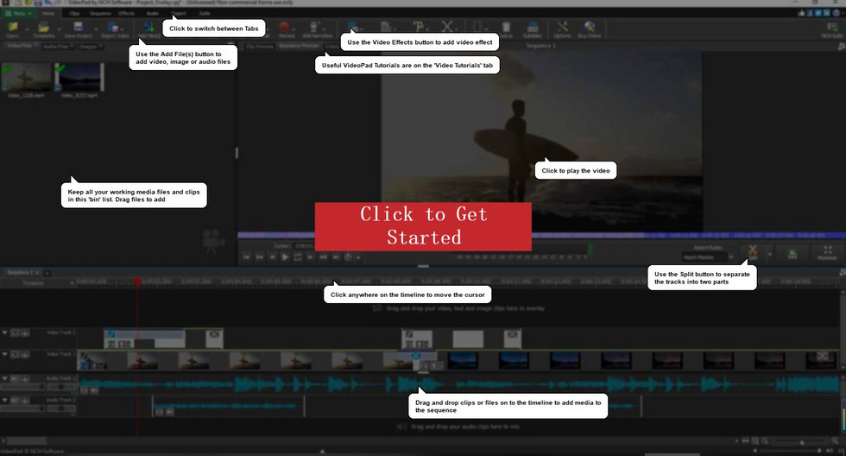Collapse Audio Track 2 with its triangle
Viewport: 846px width, 456px height.
[5, 401]
